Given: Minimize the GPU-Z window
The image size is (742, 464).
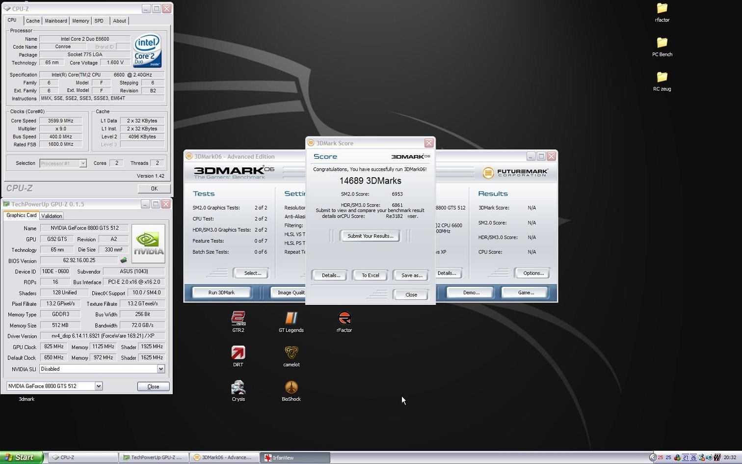Looking at the screenshot, I should click(145, 204).
